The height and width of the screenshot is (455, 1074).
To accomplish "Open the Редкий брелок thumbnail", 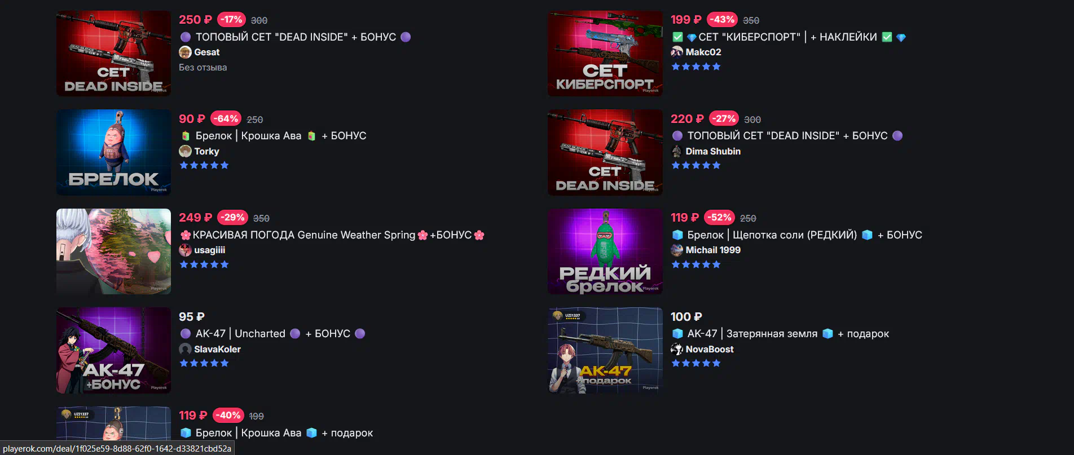I will tap(605, 251).
